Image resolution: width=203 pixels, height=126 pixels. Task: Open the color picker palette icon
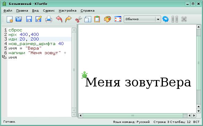(107, 19)
